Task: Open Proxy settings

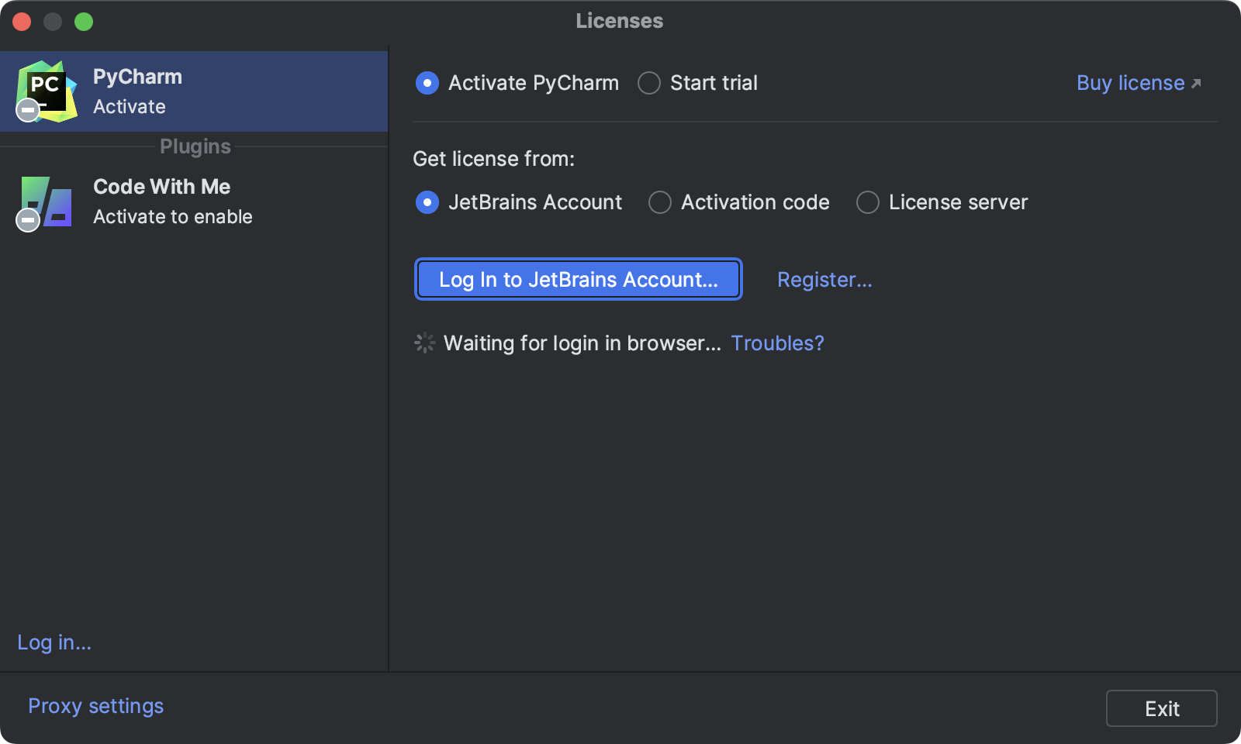Action: [x=95, y=705]
